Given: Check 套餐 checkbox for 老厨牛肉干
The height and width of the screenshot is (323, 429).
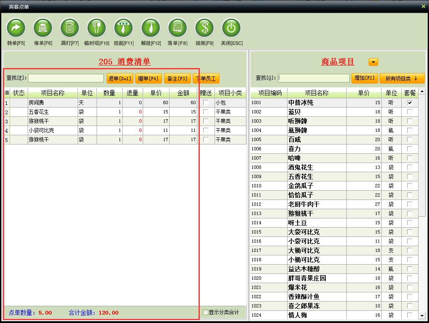Looking at the screenshot, I should click(410, 204).
